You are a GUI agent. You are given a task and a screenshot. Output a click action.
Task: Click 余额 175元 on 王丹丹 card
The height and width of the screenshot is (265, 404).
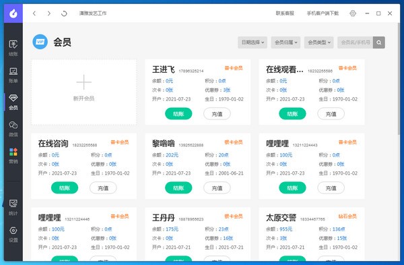[165, 229]
